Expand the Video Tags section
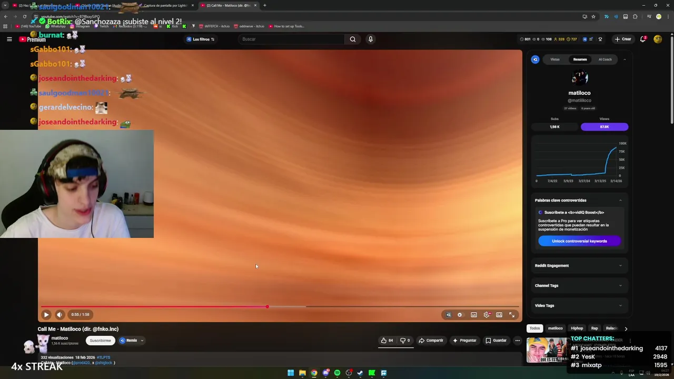Viewport: 674px width, 379px height. click(x=579, y=306)
